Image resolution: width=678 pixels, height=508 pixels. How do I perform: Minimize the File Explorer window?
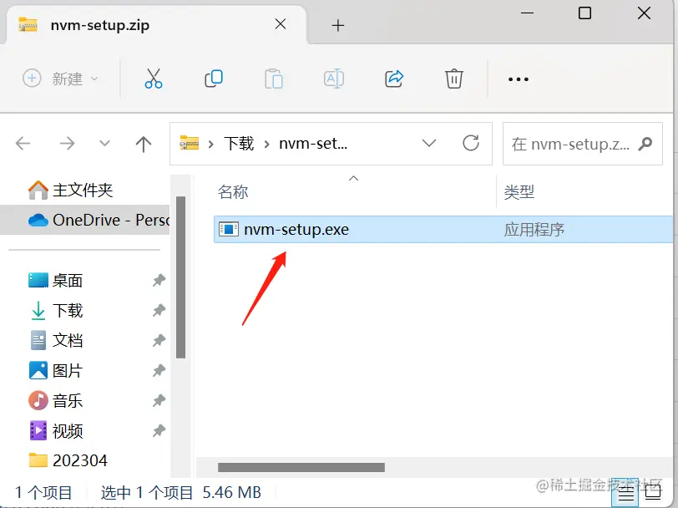[527, 13]
